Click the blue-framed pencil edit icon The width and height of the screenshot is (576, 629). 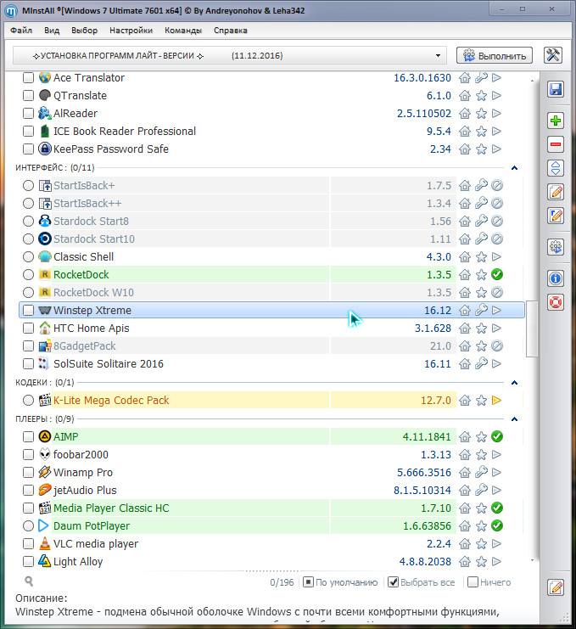556,216
